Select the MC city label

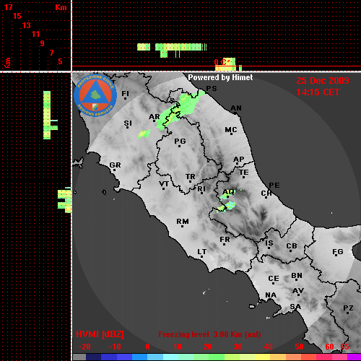[x=231, y=130]
